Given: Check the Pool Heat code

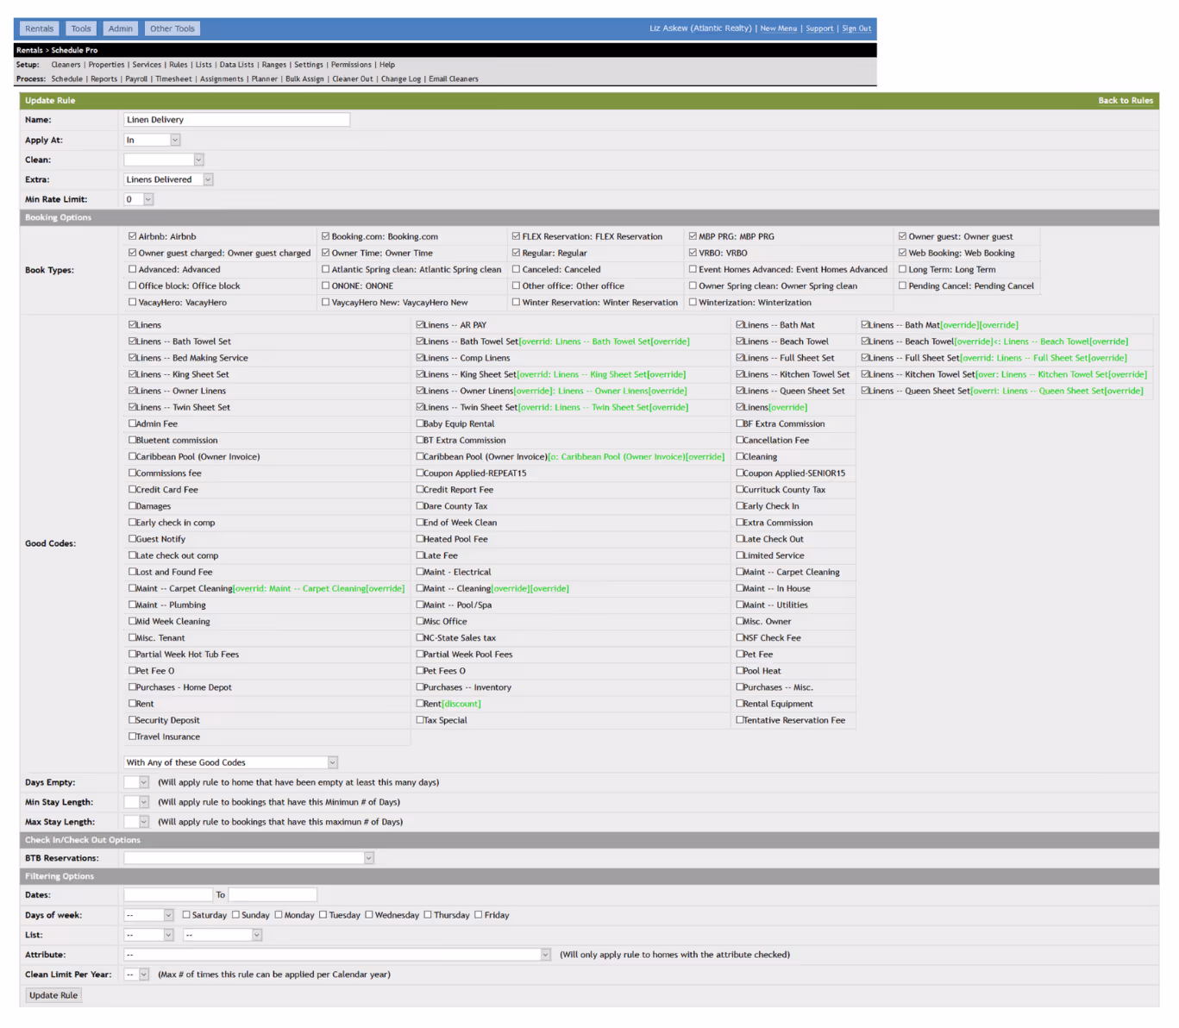Looking at the screenshot, I should (x=740, y=671).
